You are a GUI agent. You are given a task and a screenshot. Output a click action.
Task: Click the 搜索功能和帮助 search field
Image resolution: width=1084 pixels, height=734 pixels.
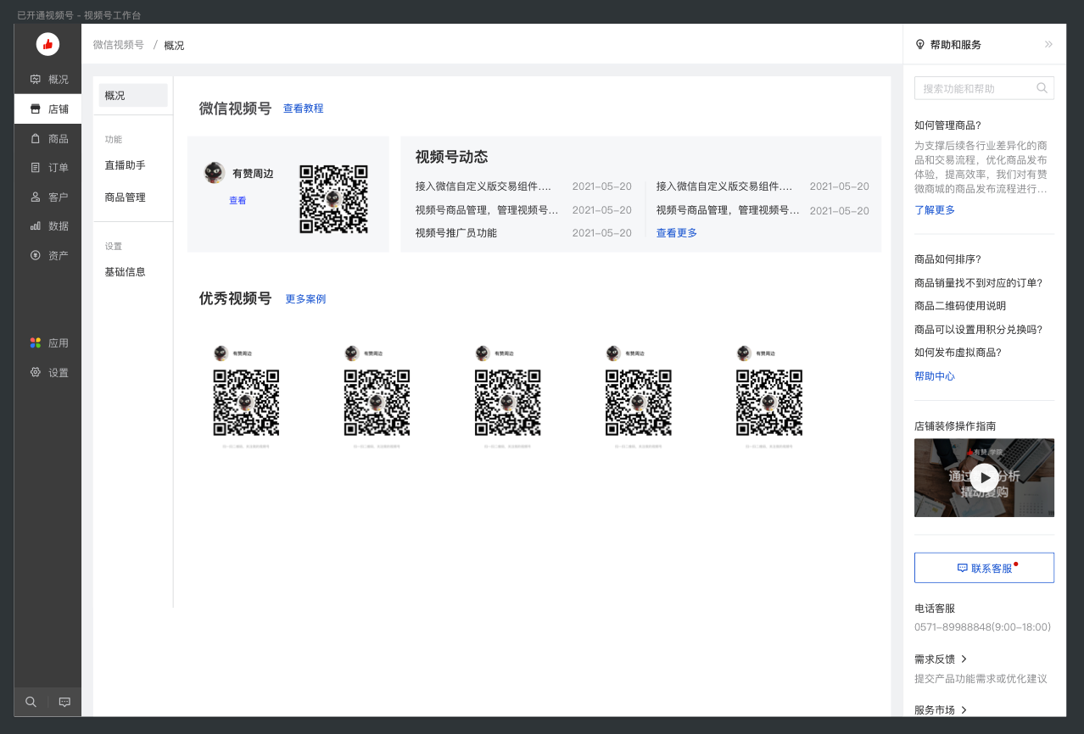click(984, 88)
